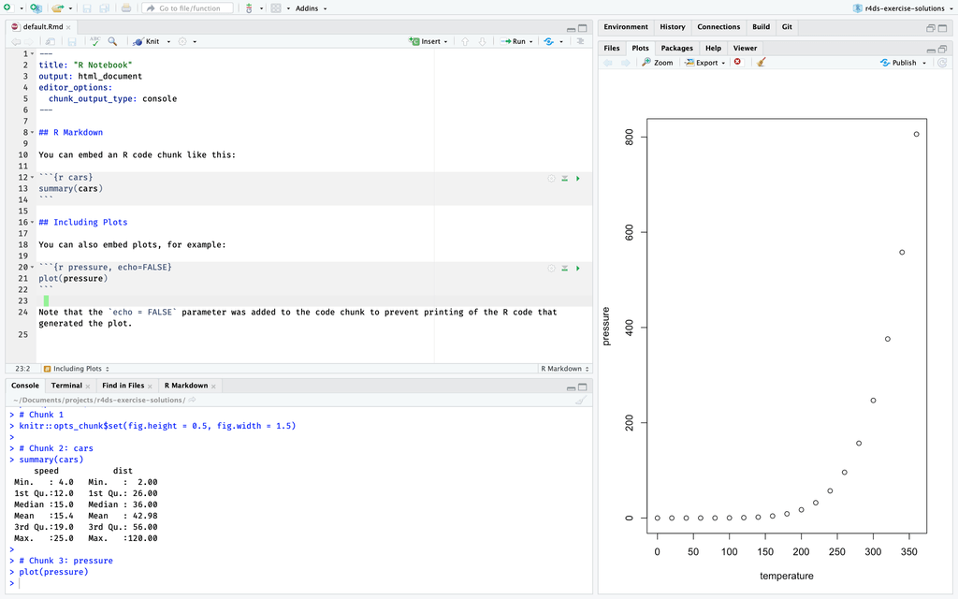Viewport: 958px width, 599px height.
Task: Go to previous chunk with up arrow
Action: 465,41
